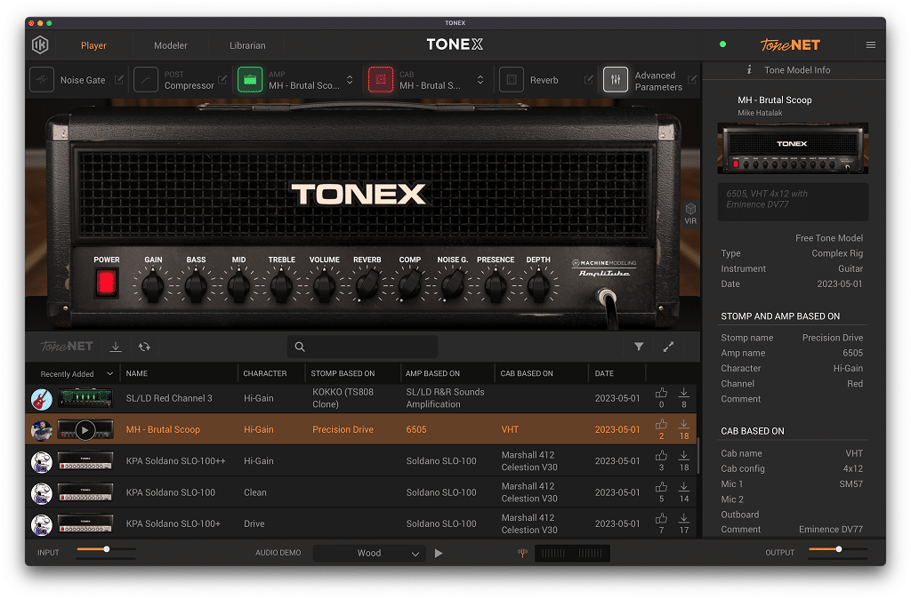Select the SL/LD Red Channel 3 row
The image size is (911, 599).
tap(361, 398)
